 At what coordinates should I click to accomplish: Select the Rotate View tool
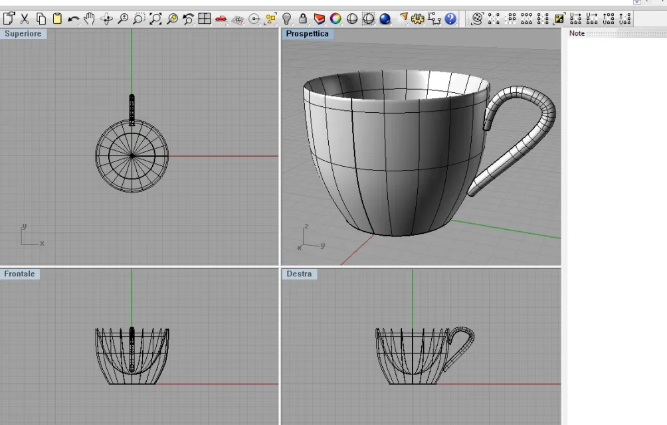click(x=106, y=19)
